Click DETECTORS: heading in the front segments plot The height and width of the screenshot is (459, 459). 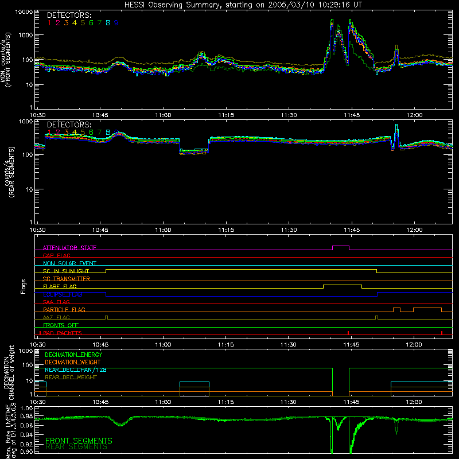pyautogui.click(x=69, y=15)
